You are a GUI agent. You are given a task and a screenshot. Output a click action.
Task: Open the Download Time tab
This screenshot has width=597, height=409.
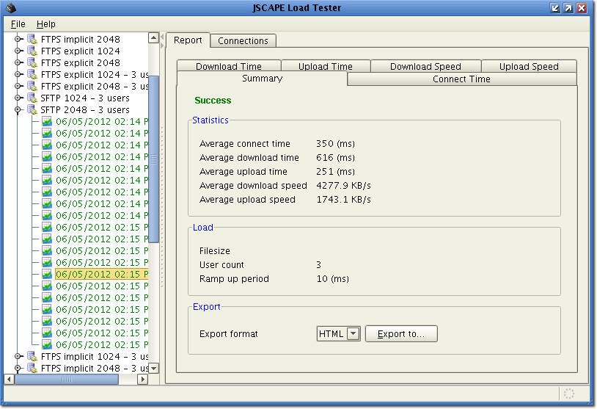coord(229,66)
